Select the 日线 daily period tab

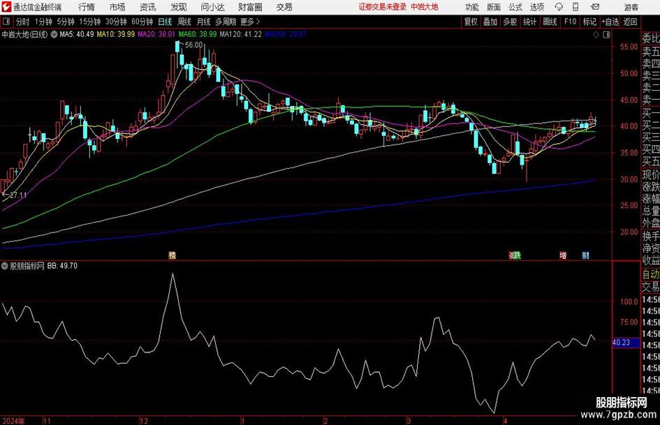tap(165, 22)
